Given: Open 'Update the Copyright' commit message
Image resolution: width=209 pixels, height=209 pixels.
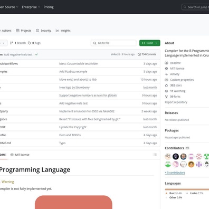Looking at the screenshot, I should pyautogui.click(x=73, y=127).
